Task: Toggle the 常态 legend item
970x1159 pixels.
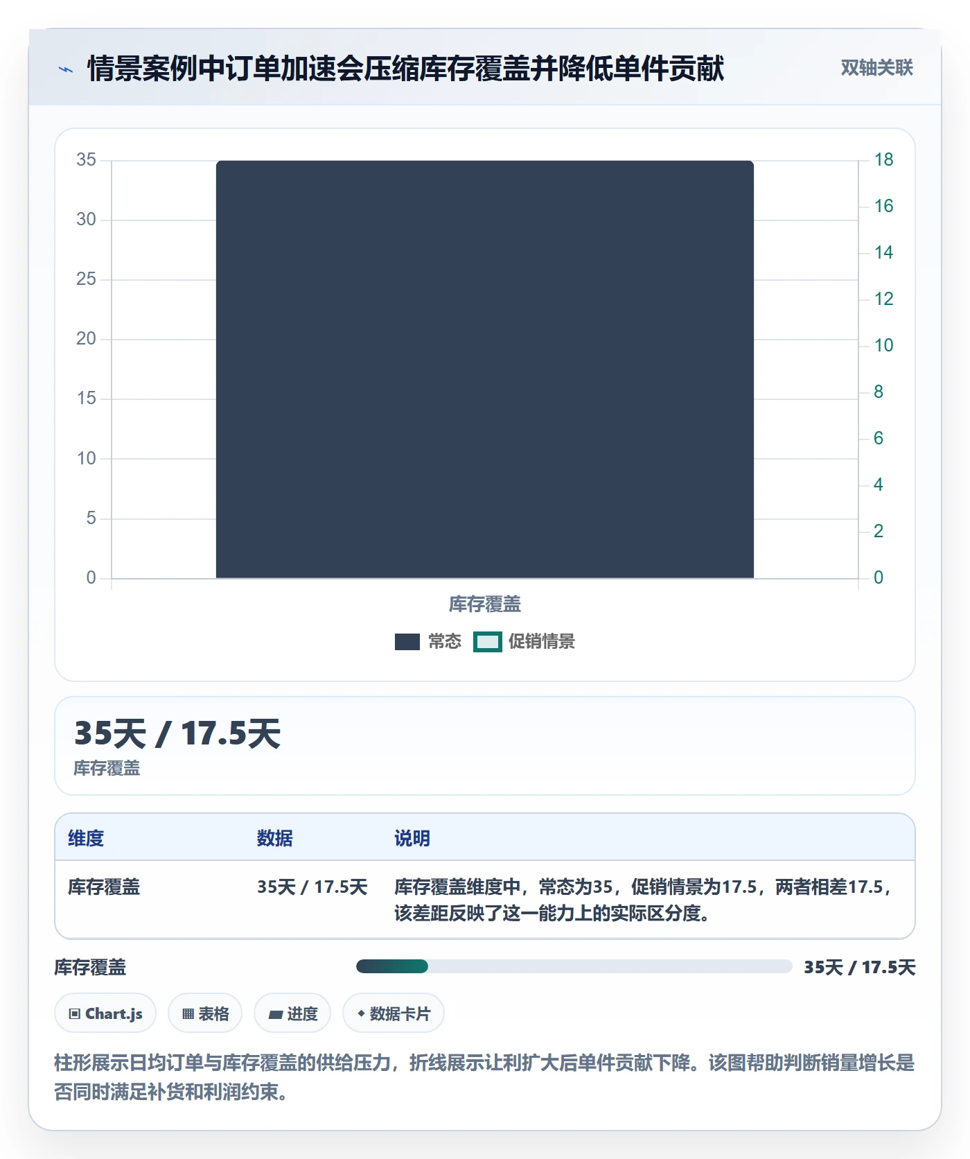Action: 427,642
